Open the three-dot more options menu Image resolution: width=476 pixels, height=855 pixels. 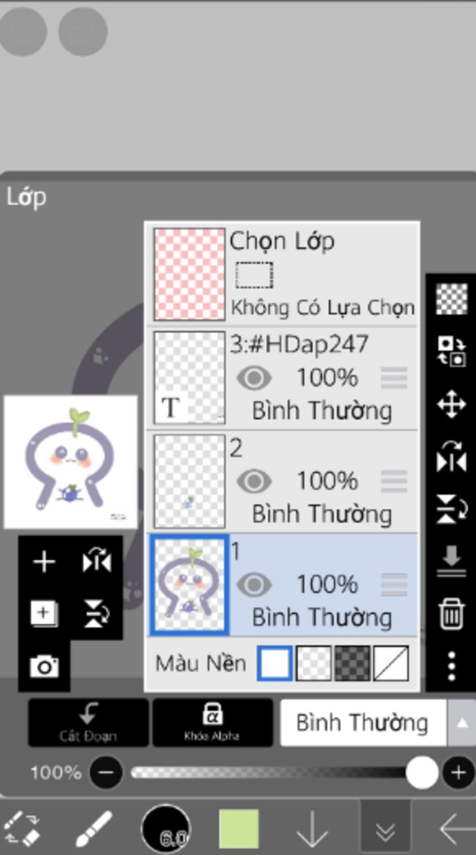click(451, 666)
